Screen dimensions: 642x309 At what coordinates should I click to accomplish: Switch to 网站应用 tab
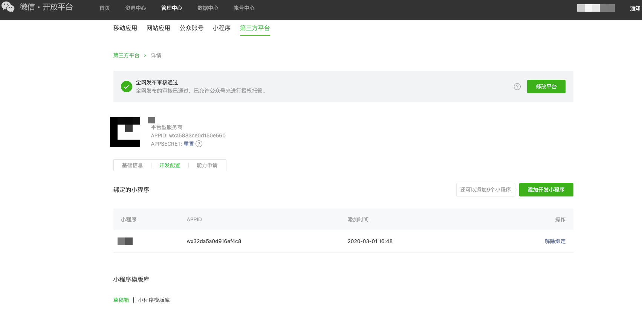[x=158, y=28]
